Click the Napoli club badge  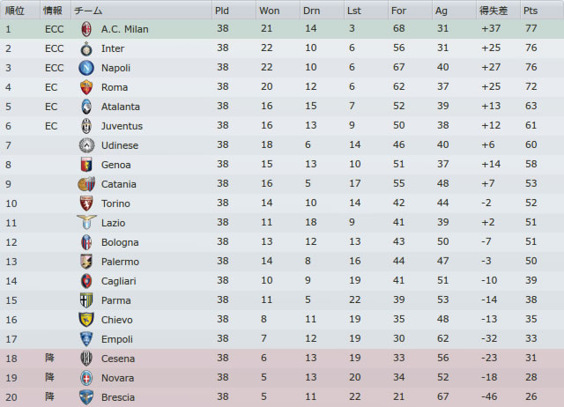click(x=86, y=68)
